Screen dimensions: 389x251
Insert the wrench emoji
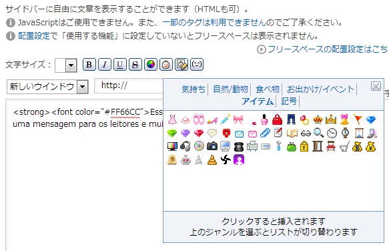click(x=279, y=146)
